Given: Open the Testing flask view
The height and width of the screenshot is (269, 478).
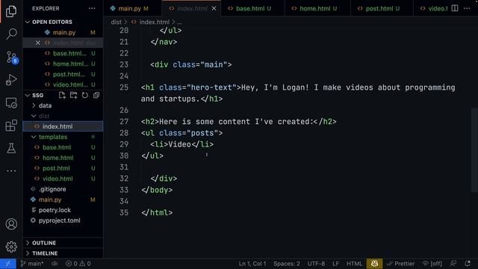Looking at the screenshot, I should point(11,149).
